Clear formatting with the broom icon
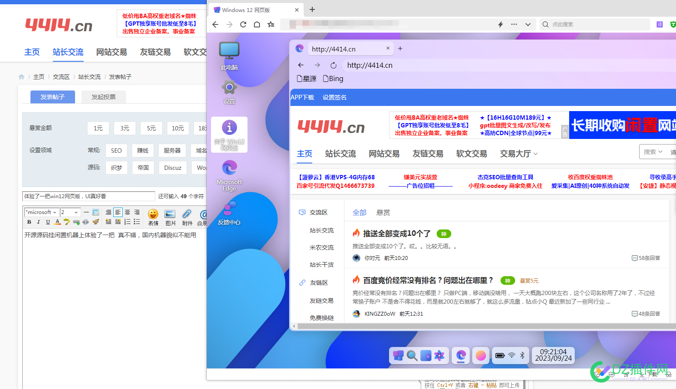Screen dimensions: 676x389 pos(96,222)
